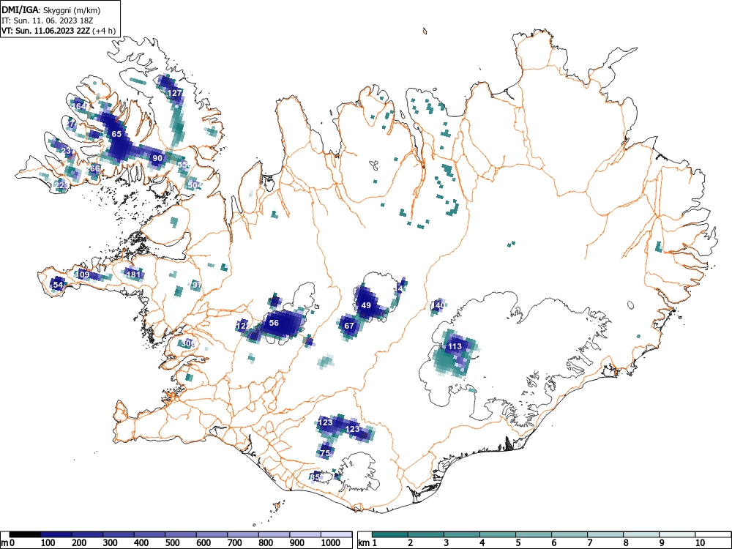Click the 'DMI/IGA: Skyggni (m/km)' title text
732x549 pixels.
click(x=51, y=10)
